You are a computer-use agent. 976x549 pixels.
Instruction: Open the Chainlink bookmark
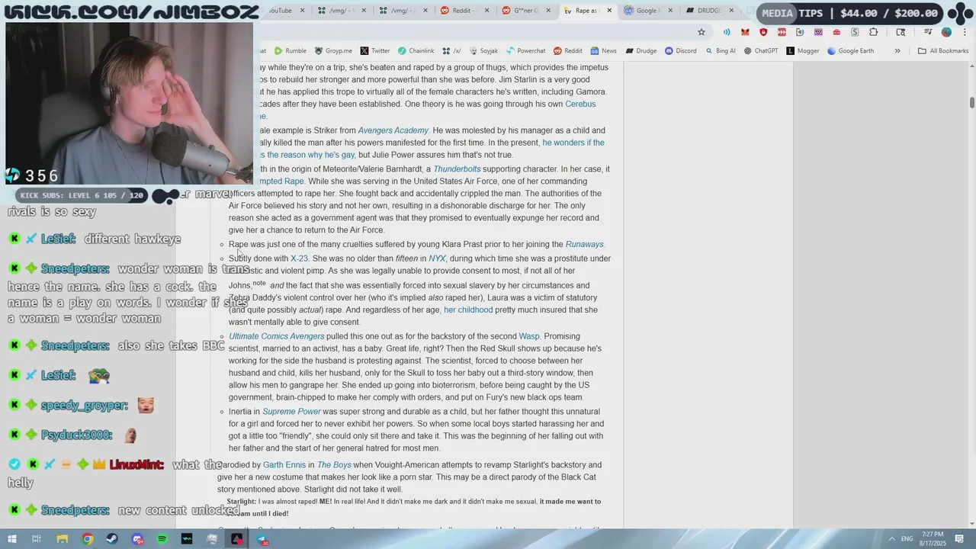pos(416,51)
